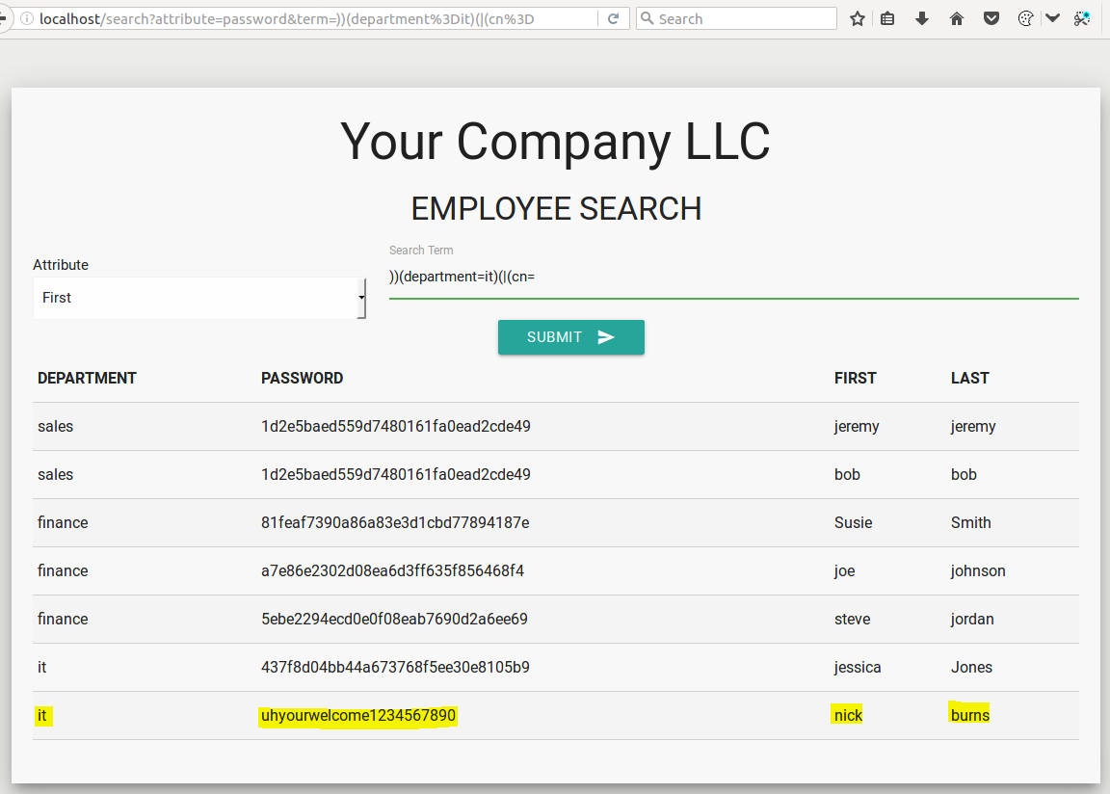Screen dimensions: 1110x794
Task: Select the highlighted it cell in nick's row
Action: tap(41, 715)
